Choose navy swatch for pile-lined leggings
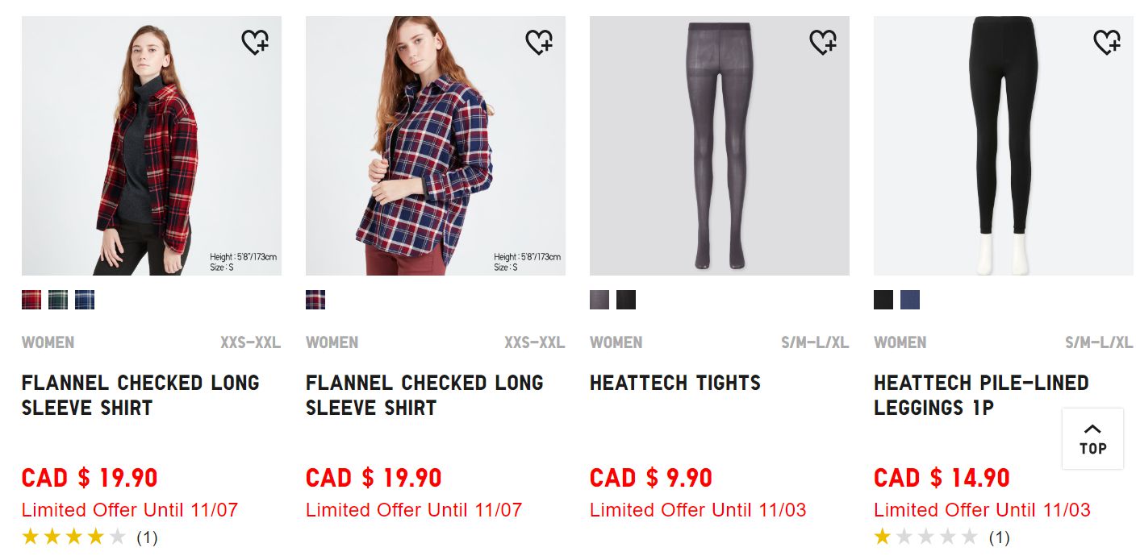 click(x=910, y=300)
